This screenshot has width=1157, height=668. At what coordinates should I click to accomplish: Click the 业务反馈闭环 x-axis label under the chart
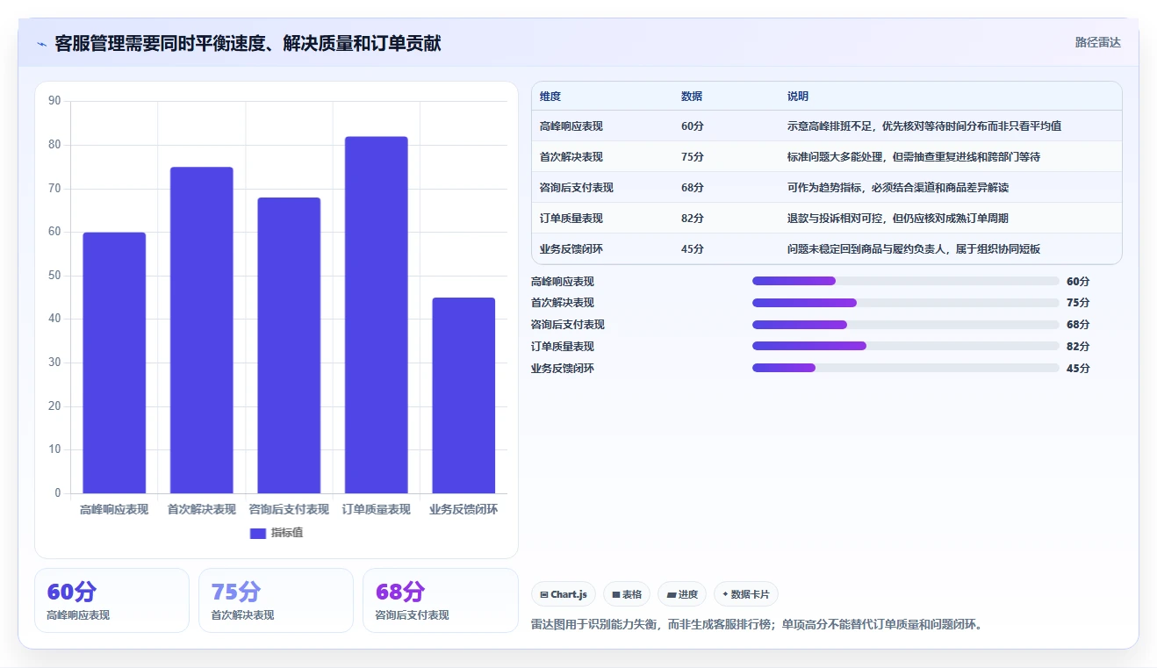tap(464, 510)
